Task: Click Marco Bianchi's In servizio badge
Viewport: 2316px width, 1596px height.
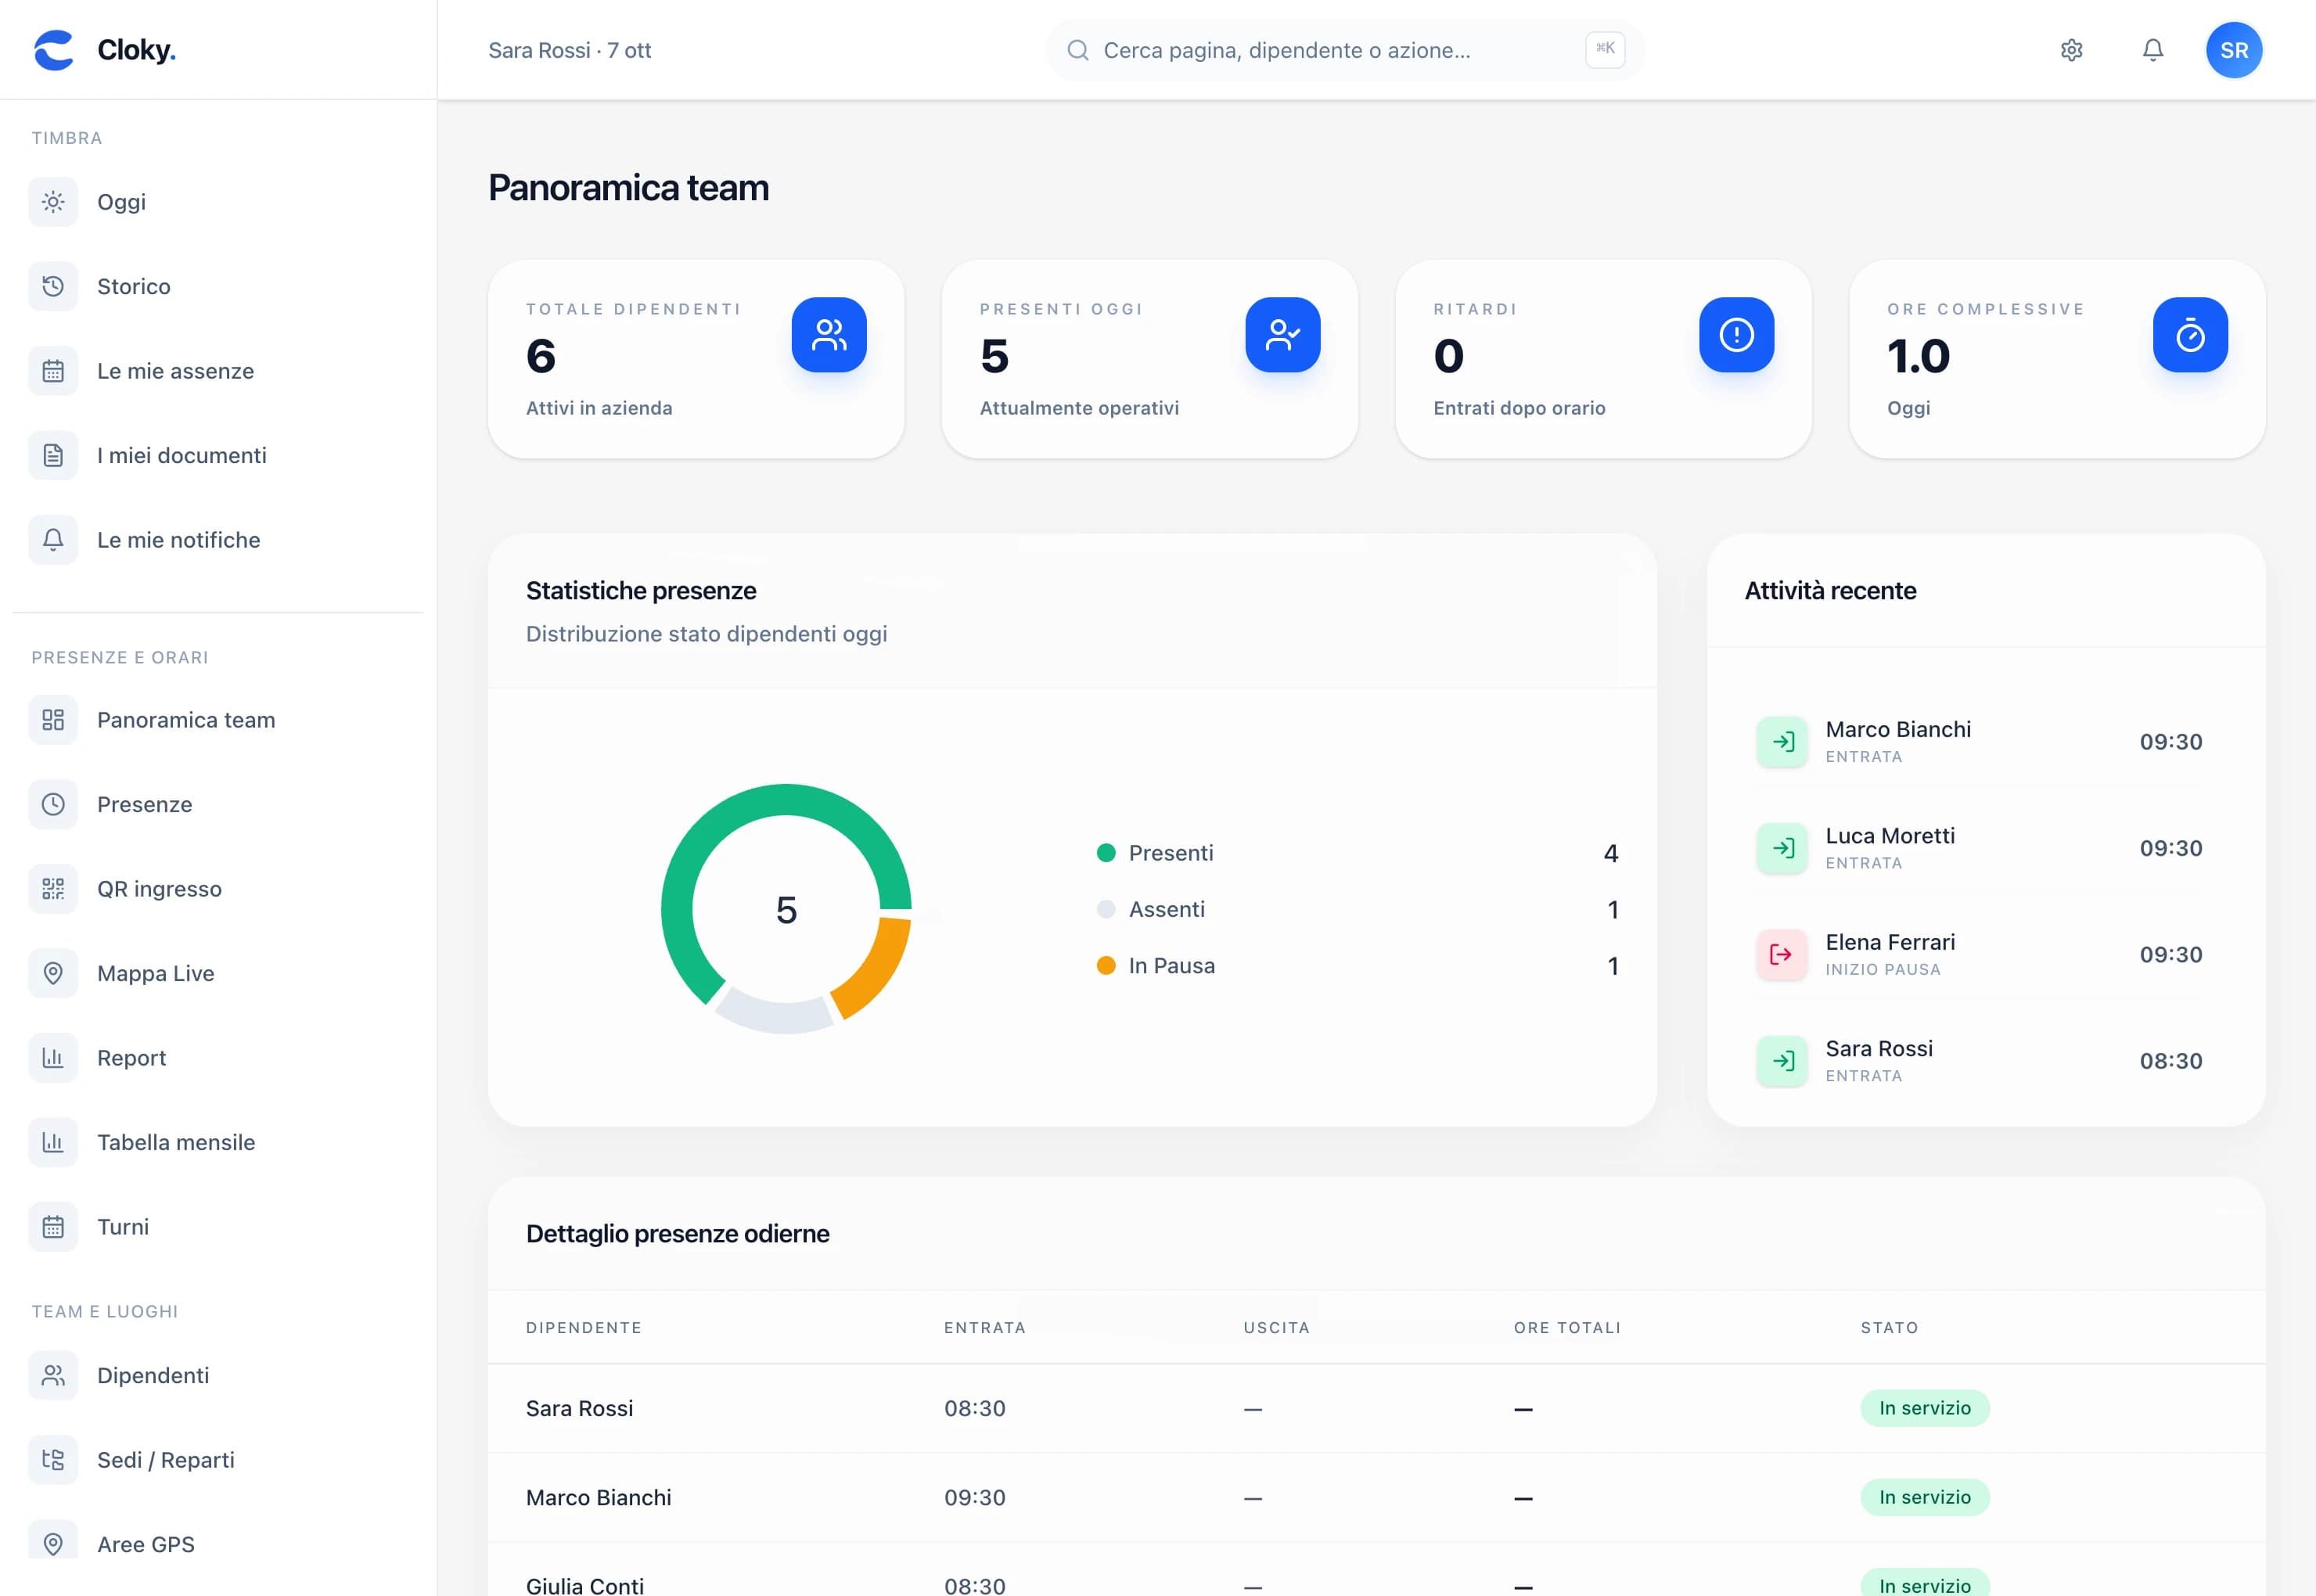Action: (x=1925, y=1498)
